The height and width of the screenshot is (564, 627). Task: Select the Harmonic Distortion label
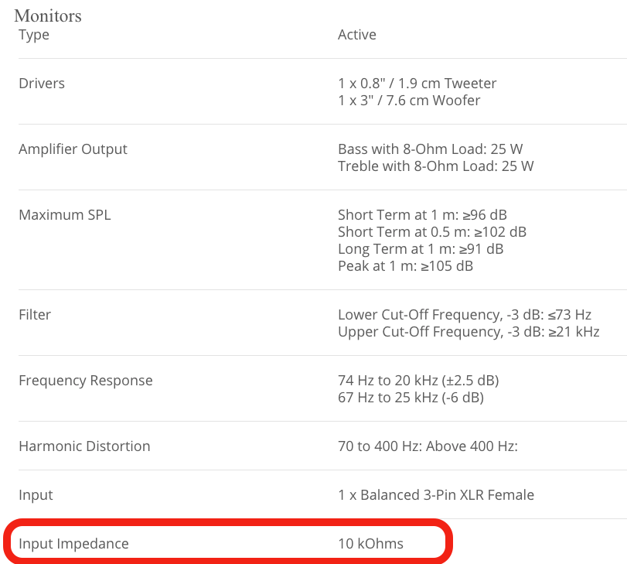(84, 446)
